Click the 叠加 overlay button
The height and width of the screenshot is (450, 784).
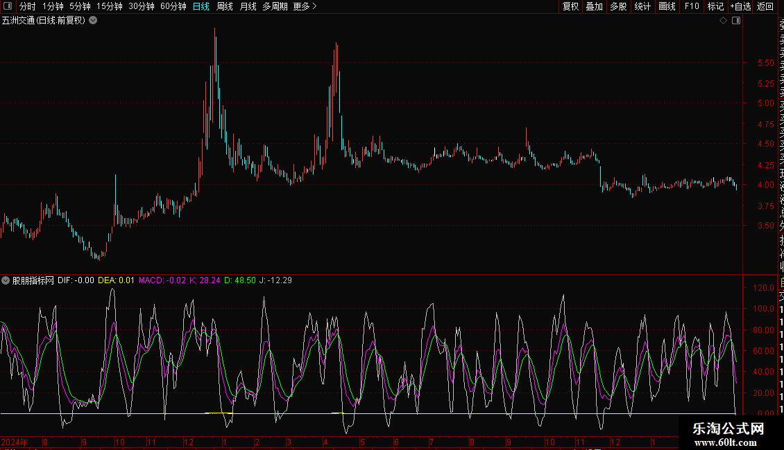(595, 6)
